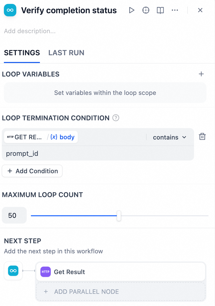The image size is (215, 306).
Task: Open the Get Result next step node
Action: 121,272
